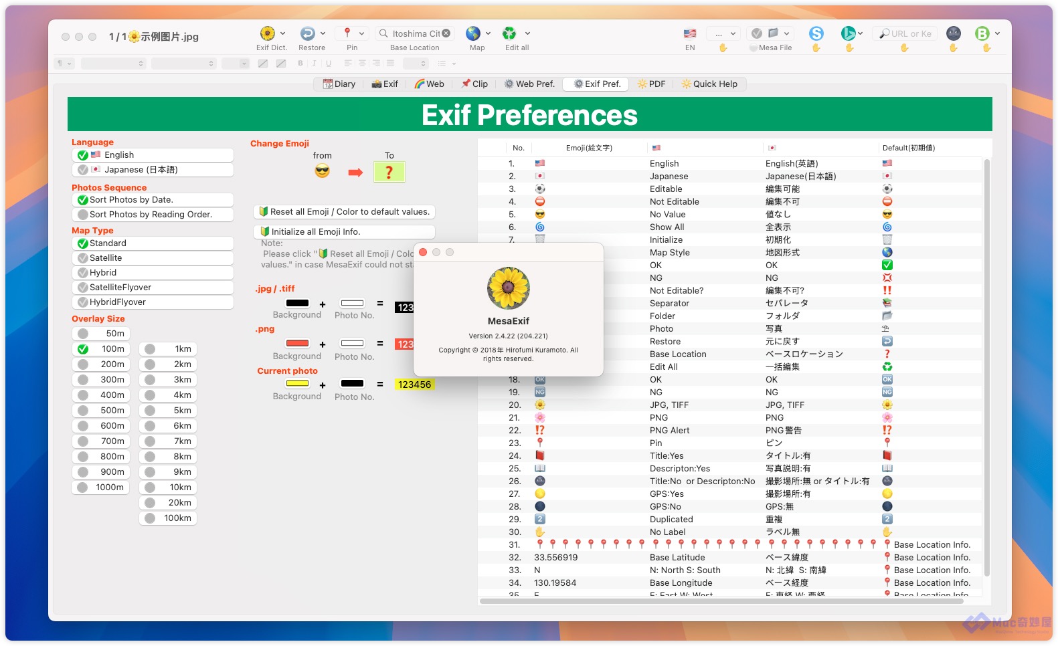Click the yellow Current photo Background swatch

click(298, 383)
